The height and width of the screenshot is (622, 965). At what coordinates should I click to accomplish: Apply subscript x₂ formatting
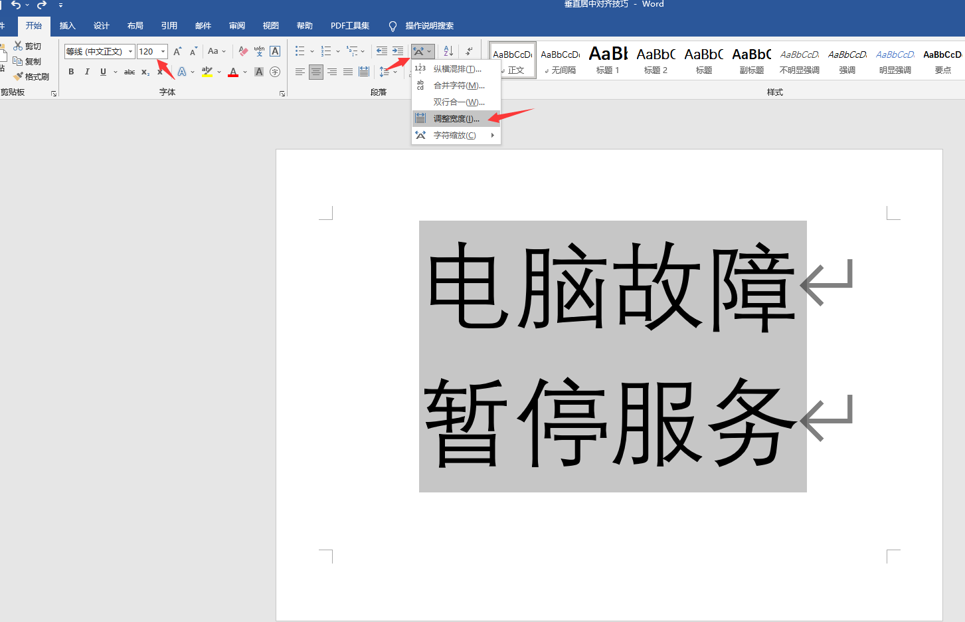145,72
